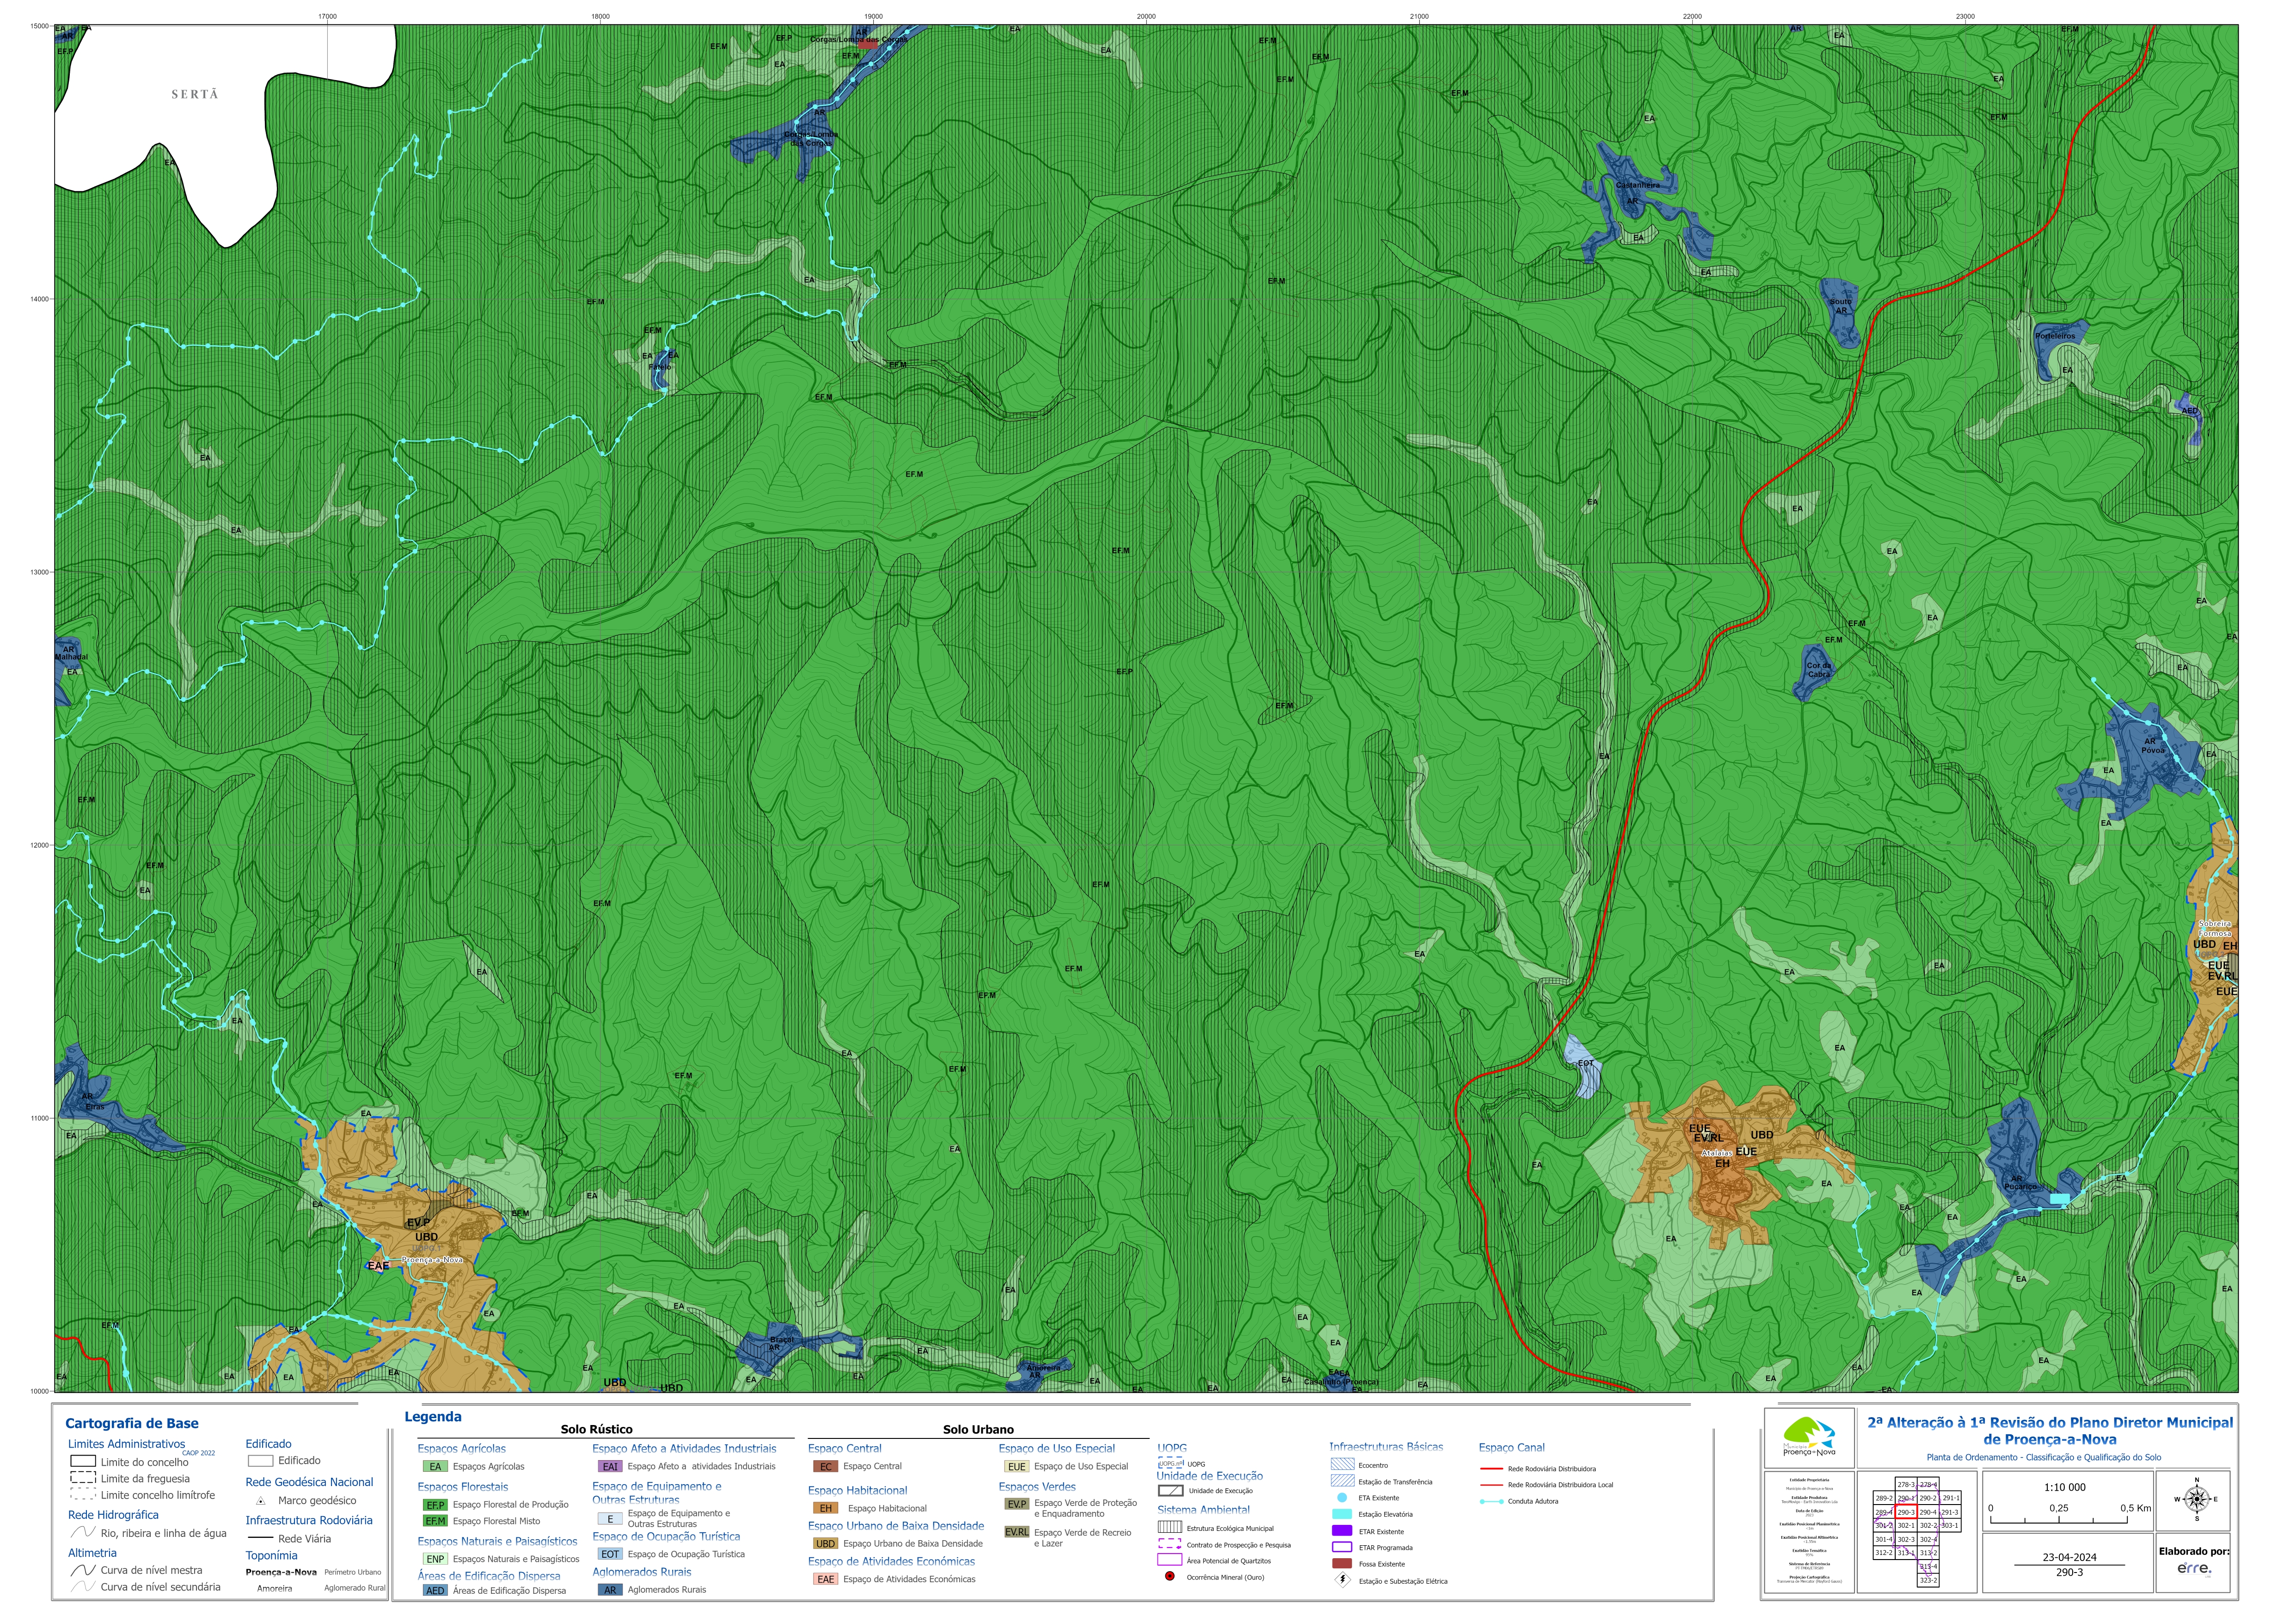Click the UBD Baixa Densidade color swatch
The width and height of the screenshot is (2296, 1622).
point(825,1543)
